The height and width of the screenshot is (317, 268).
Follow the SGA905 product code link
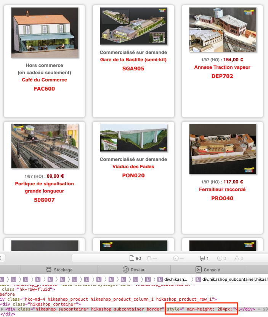[x=133, y=68]
